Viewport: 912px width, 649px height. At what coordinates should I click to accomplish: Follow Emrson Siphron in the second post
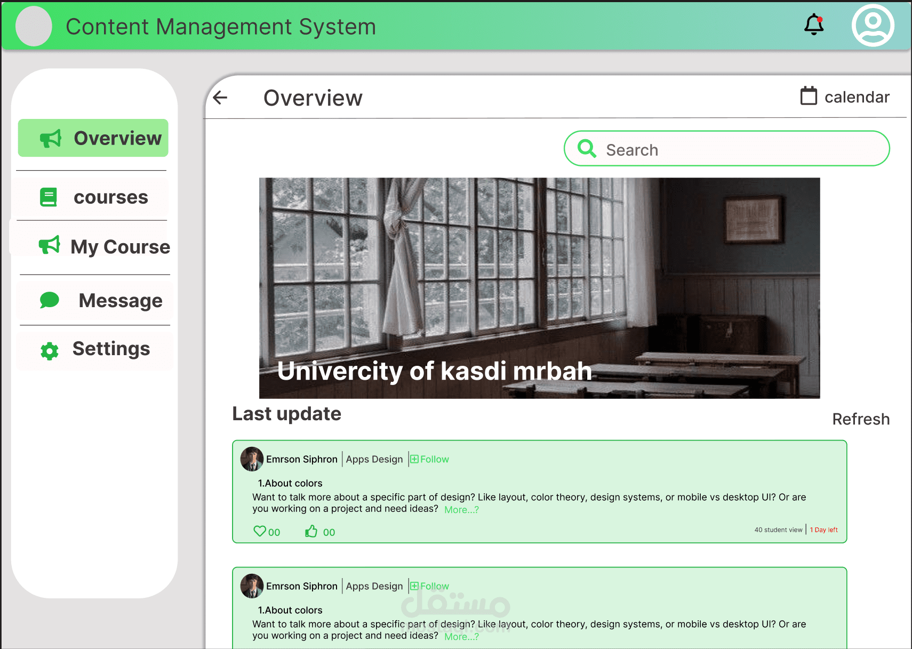(430, 586)
